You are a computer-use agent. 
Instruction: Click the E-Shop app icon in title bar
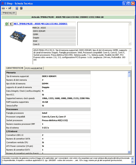click(2, 3)
